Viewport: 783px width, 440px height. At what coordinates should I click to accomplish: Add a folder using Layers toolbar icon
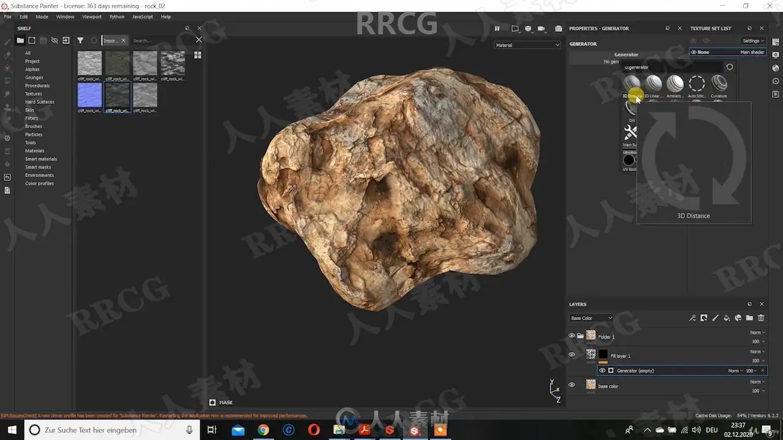749,318
